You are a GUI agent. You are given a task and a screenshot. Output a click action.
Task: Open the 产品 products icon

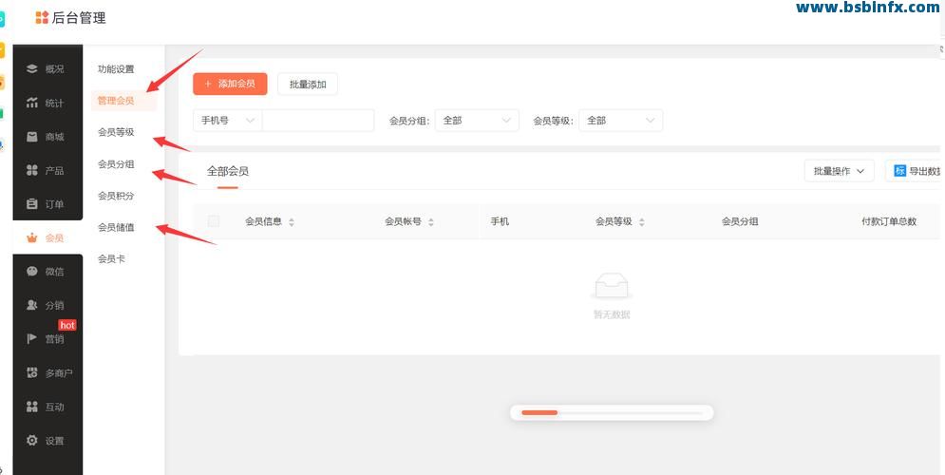pos(32,171)
